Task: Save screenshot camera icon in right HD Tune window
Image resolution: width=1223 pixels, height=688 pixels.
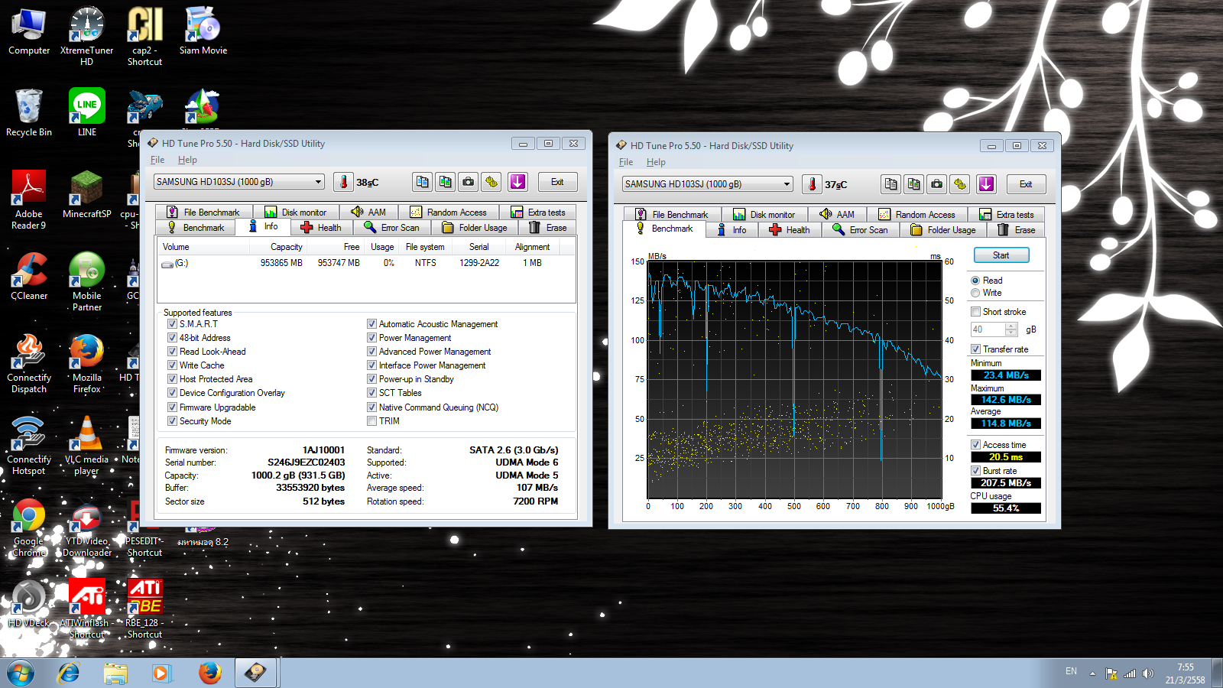Action: 937,184
